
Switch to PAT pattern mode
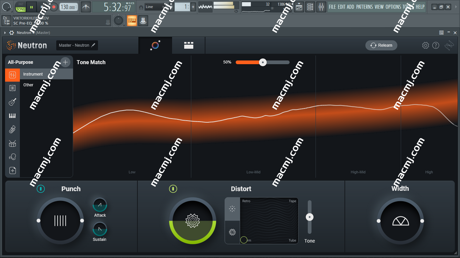tap(21, 4)
